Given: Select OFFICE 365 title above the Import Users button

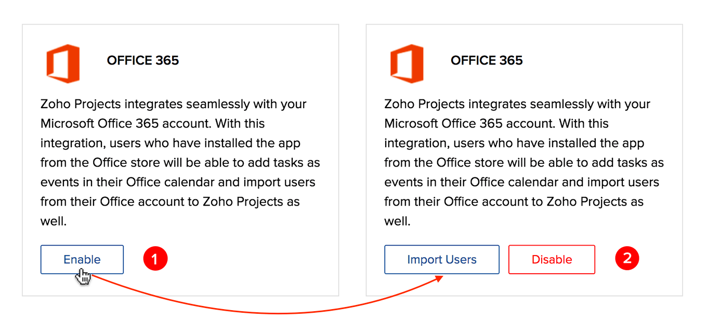Looking at the screenshot, I should click(x=487, y=60).
